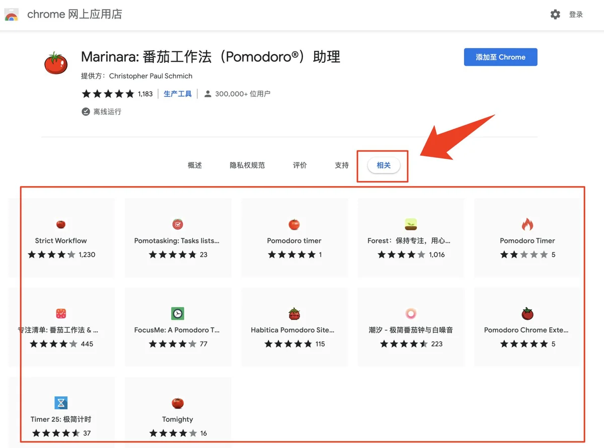
Task: Click the Forest 1,016 rating count
Action: (x=437, y=255)
